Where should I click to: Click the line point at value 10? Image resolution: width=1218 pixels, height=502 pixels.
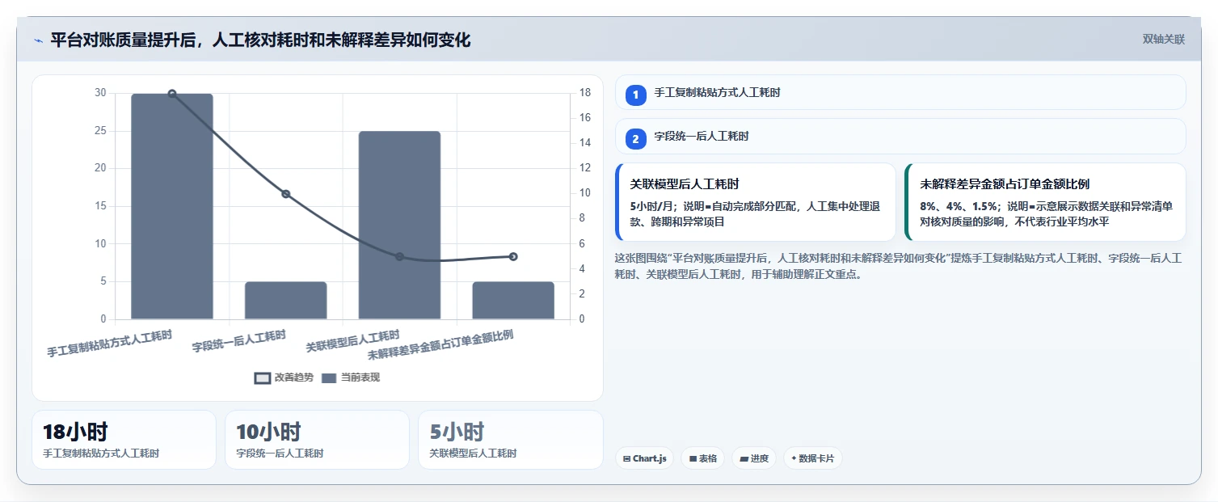[x=285, y=194]
